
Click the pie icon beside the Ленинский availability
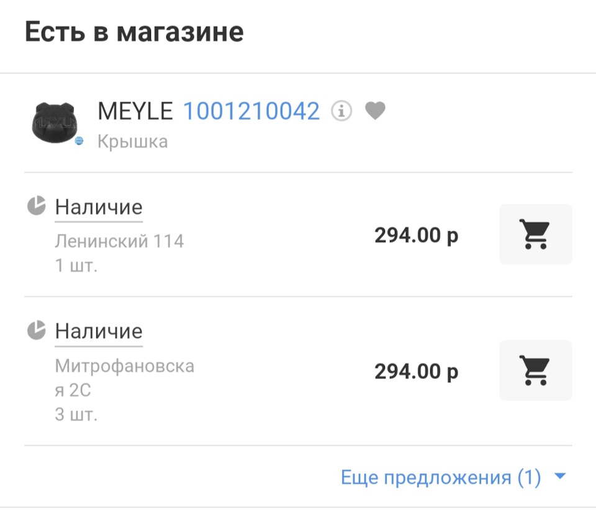click(x=37, y=206)
